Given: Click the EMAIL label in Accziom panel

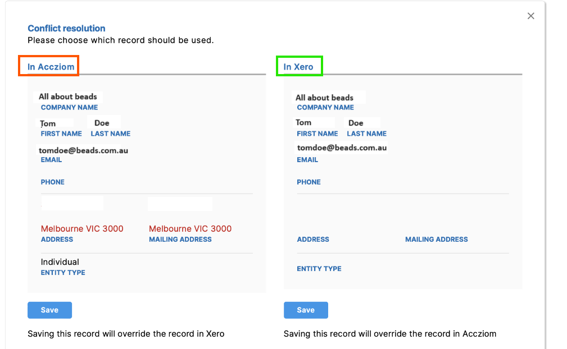Looking at the screenshot, I should click(51, 159).
